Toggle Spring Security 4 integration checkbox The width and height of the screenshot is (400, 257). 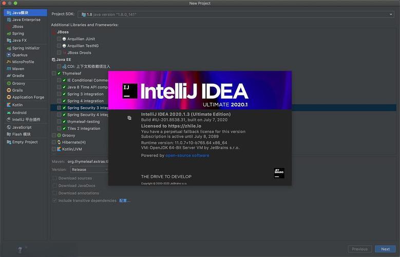[59, 115]
